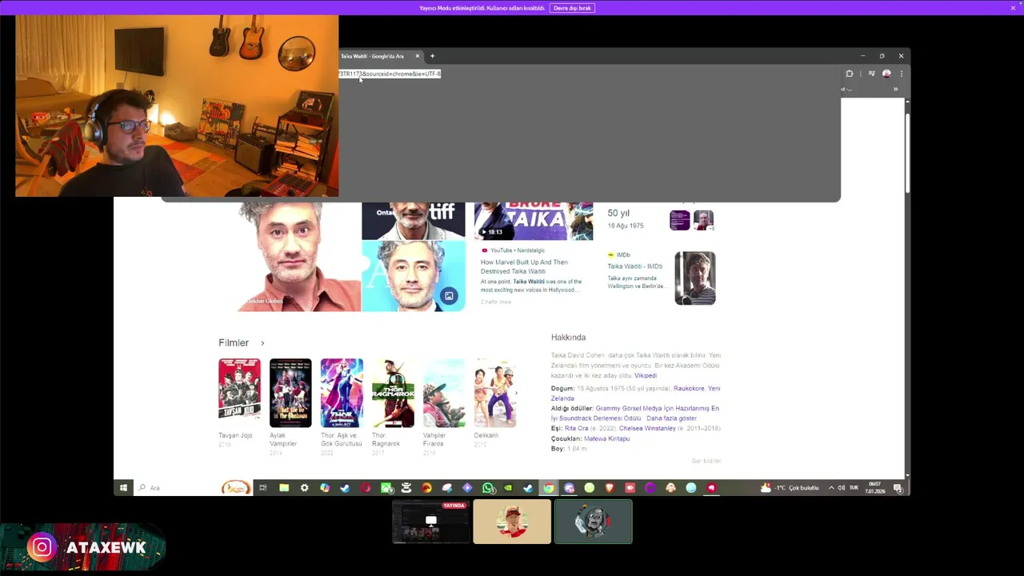Select the gray avatar participant thumbnail
The image size is (1024, 576).
(x=593, y=522)
